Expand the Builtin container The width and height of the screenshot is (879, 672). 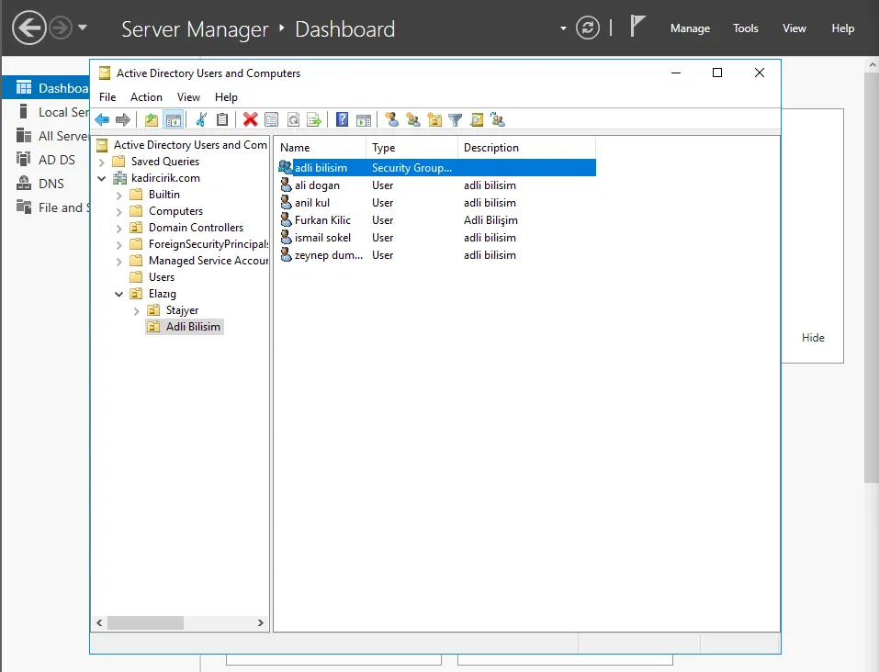(118, 195)
